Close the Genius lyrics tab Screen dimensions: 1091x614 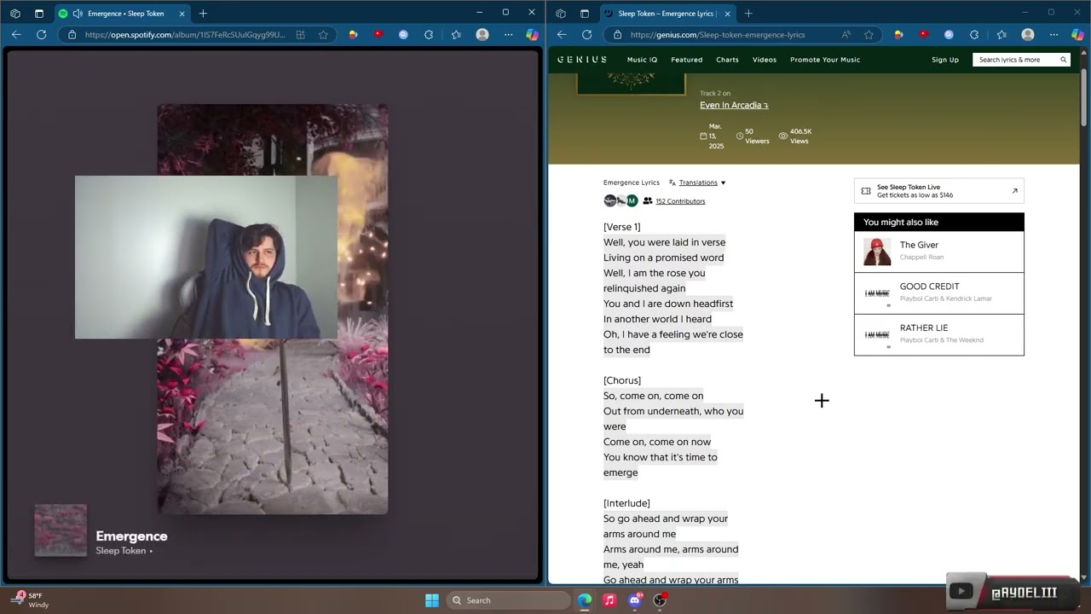click(x=728, y=14)
